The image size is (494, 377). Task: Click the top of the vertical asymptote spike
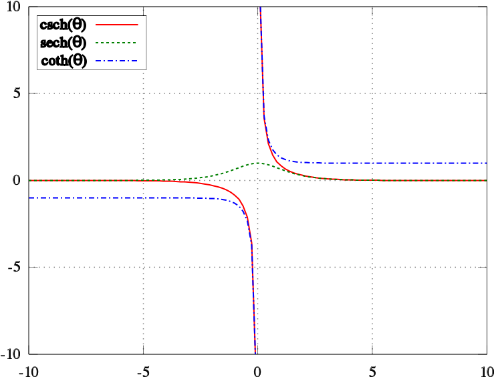pos(260,9)
